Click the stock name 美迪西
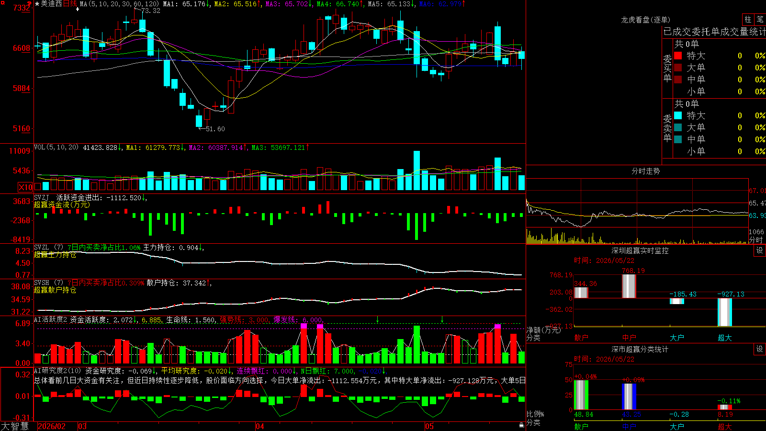 point(52,4)
